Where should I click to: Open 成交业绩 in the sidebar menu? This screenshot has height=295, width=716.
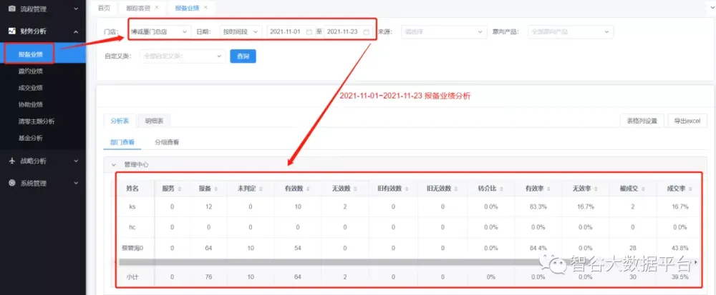coord(30,88)
